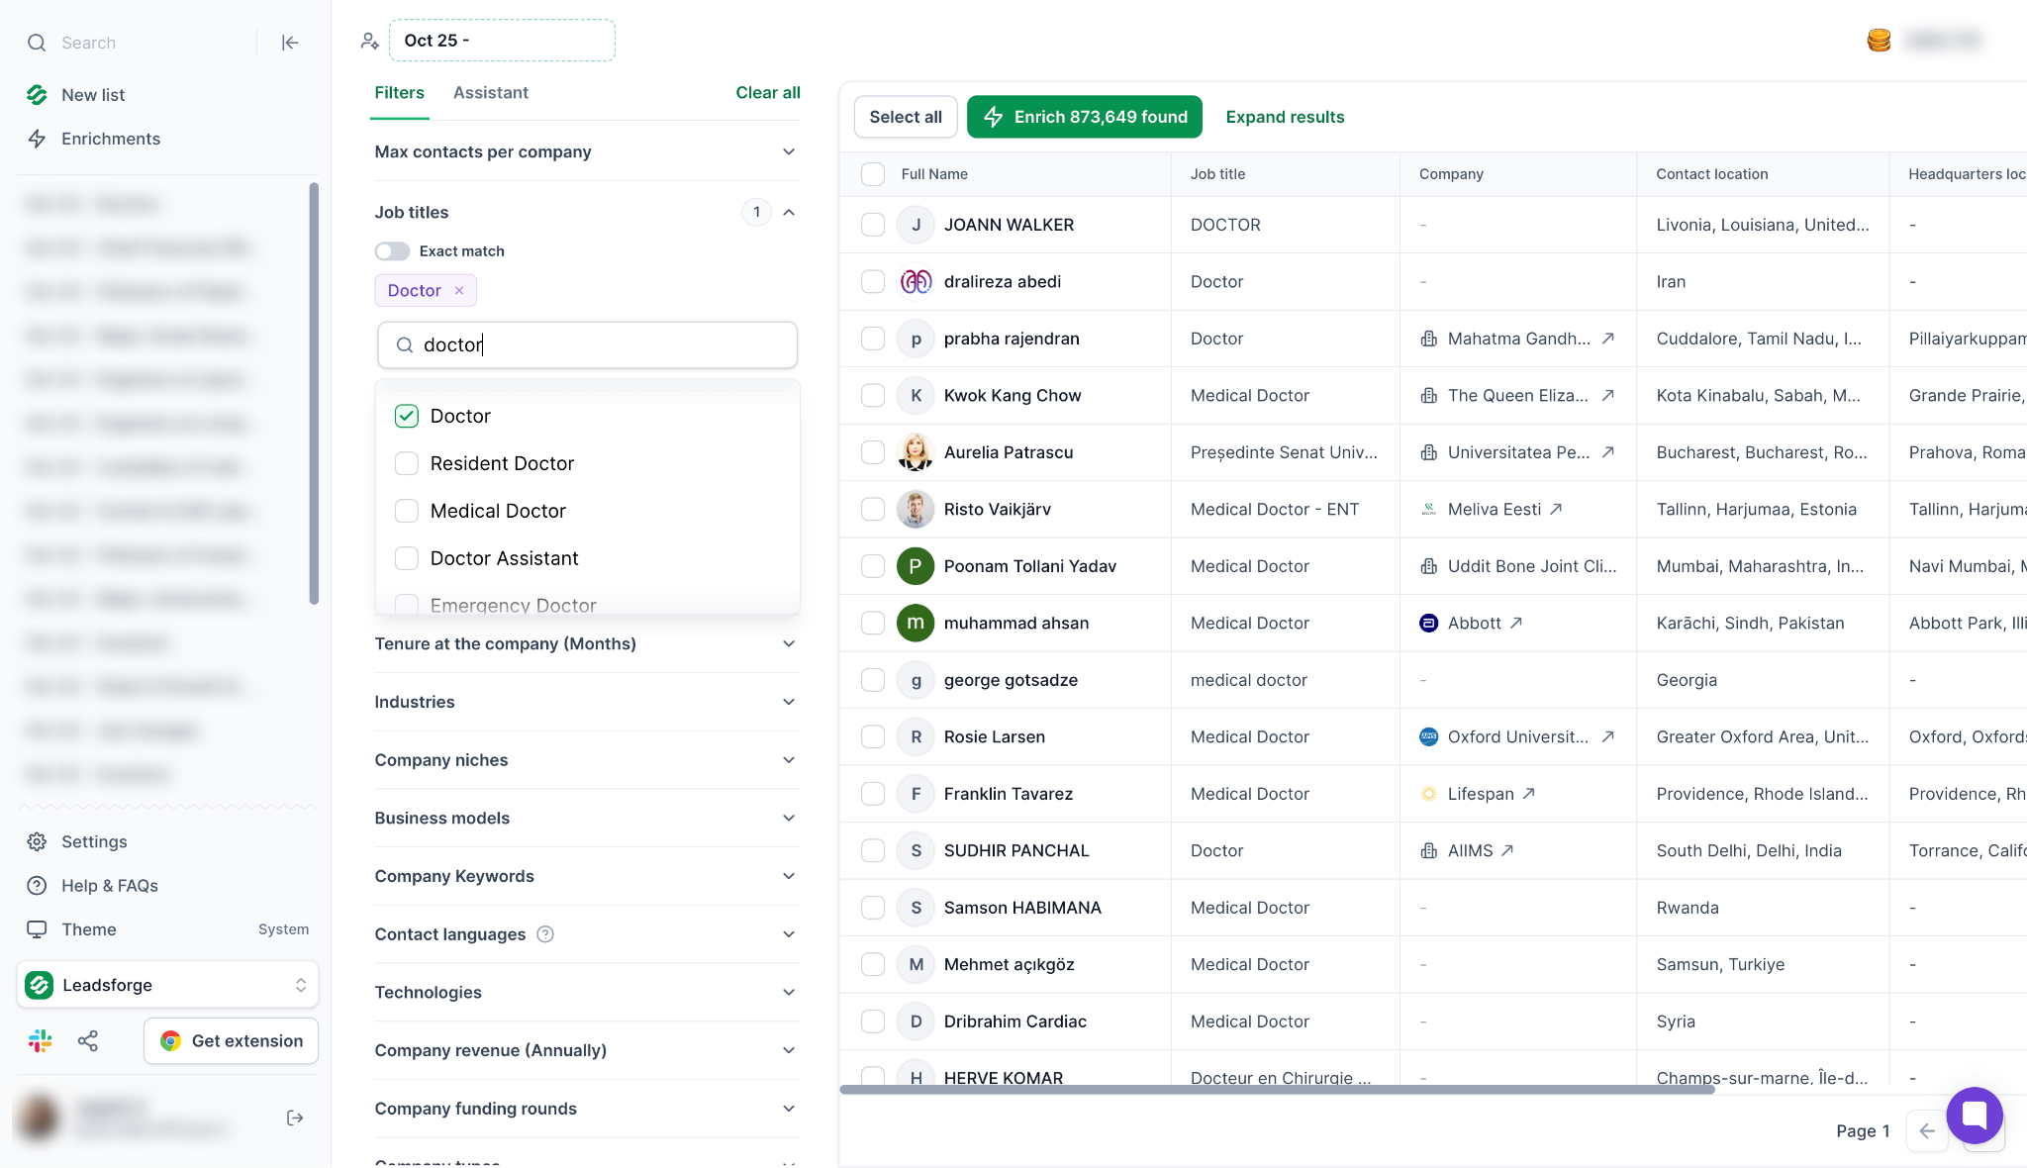
Task: Remove the Doctor filter tag
Action: click(x=459, y=290)
